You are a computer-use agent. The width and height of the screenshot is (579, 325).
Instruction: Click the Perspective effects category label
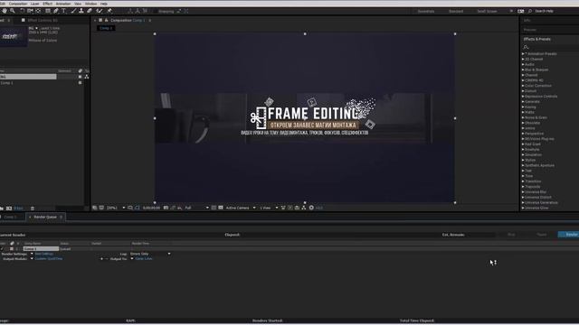point(535,134)
